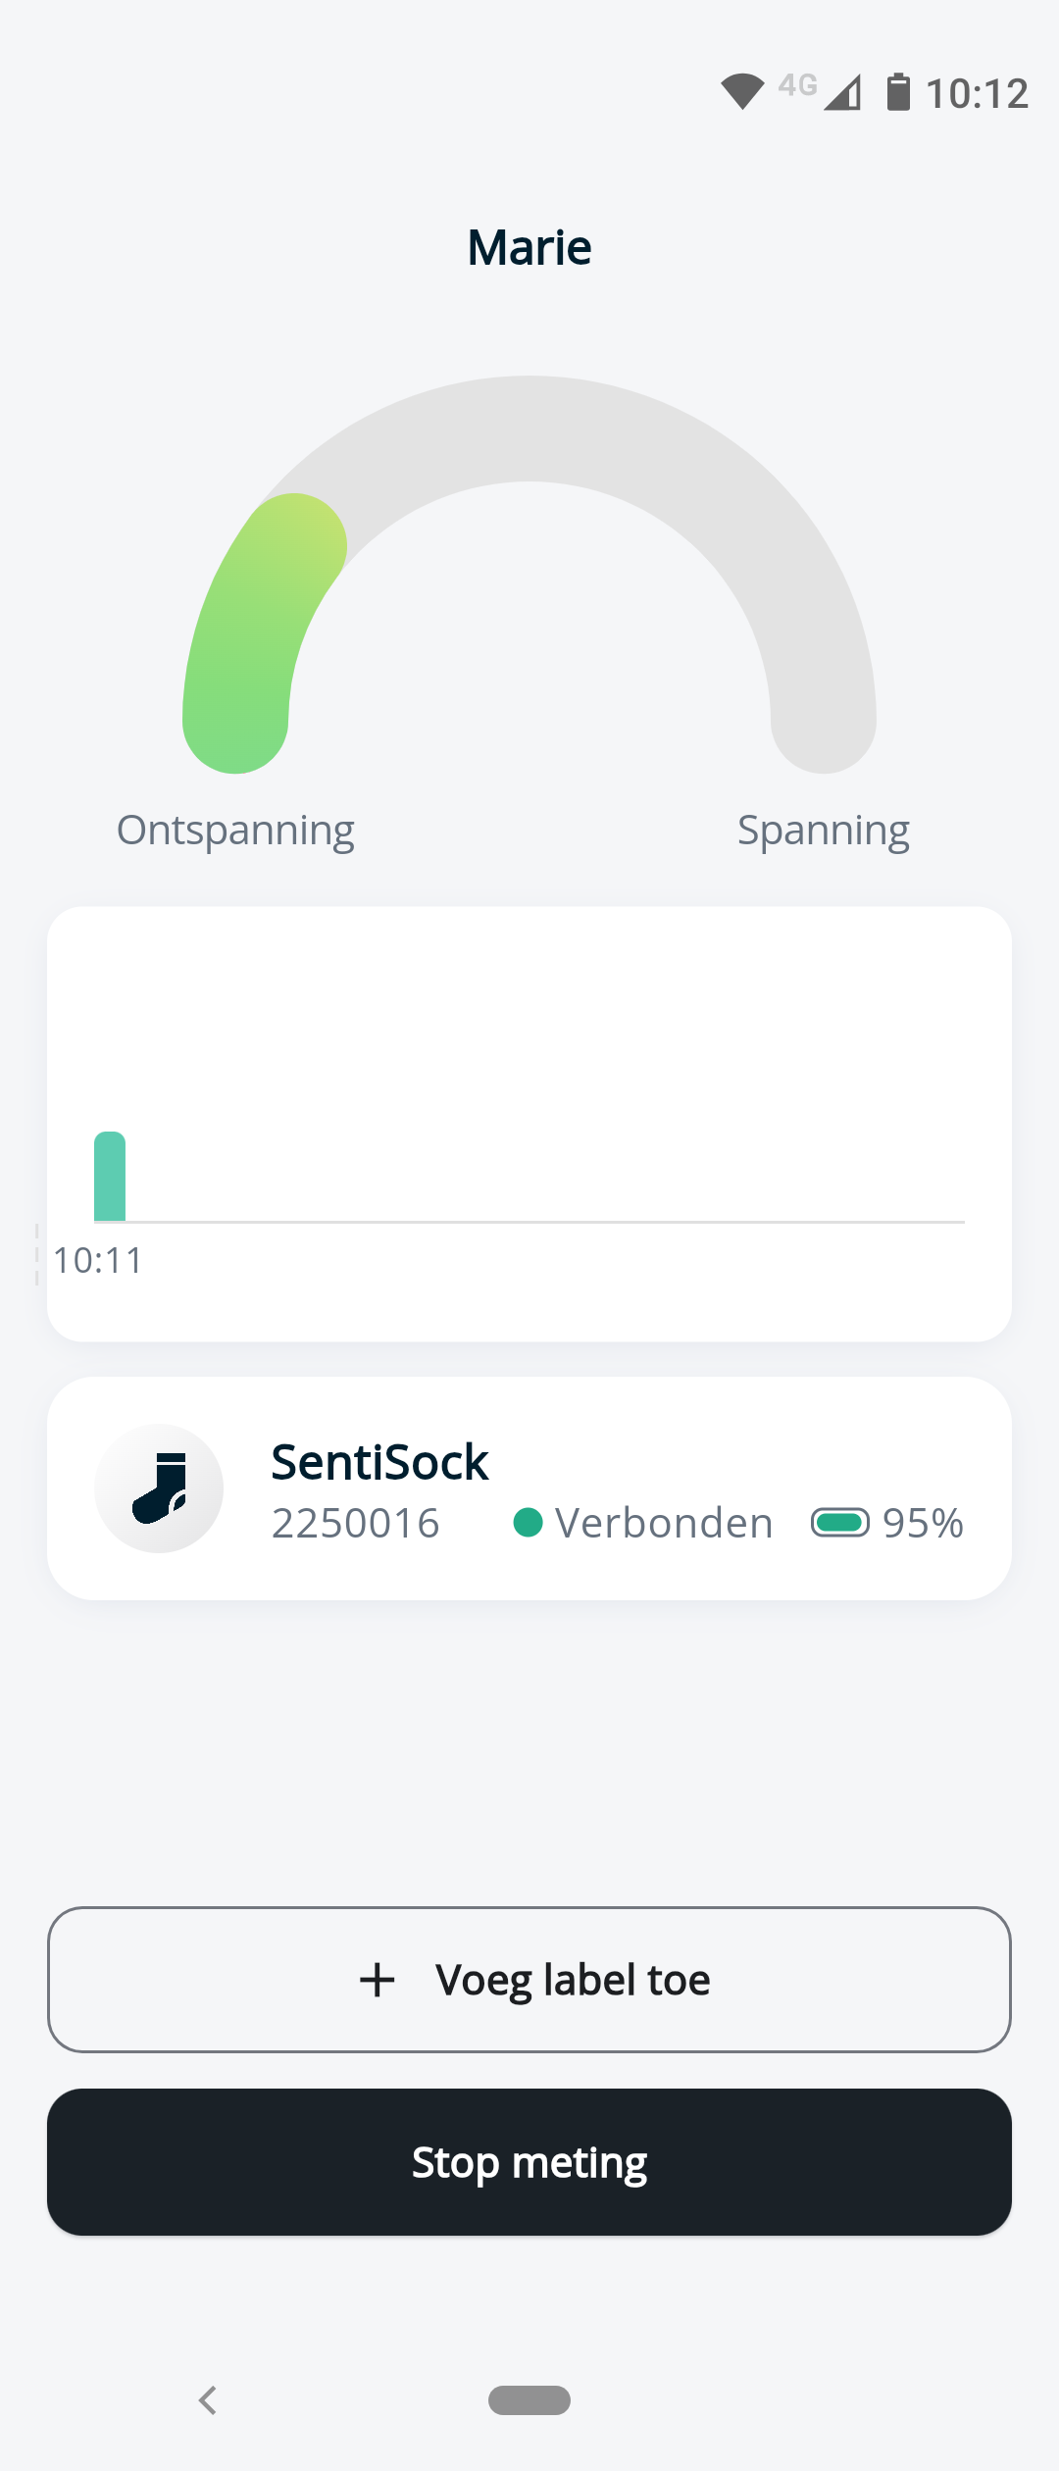The height and width of the screenshot is (2471, 1059).
Task: Tap the 4G signal strength icon
Action: [842, 92]
